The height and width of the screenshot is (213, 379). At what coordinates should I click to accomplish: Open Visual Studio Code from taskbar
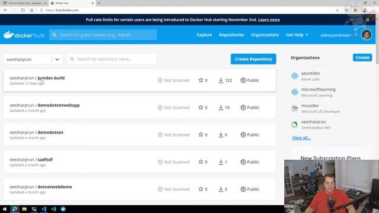[44, 209]
